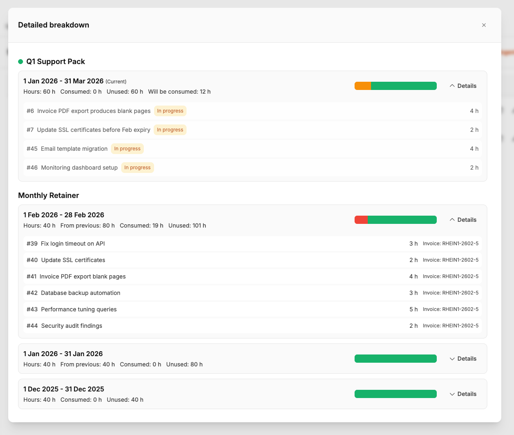The image size is (514, 435).
Task: Click the green status dot beside Q1 Support Pack
Action: (21, 62)
